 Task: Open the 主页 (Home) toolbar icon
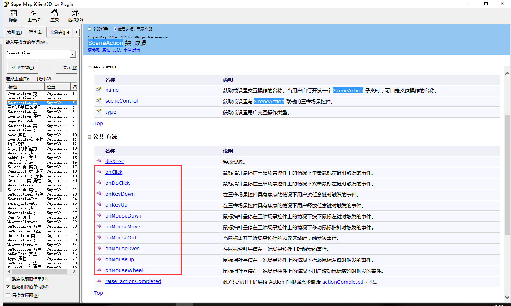(54, 16)
